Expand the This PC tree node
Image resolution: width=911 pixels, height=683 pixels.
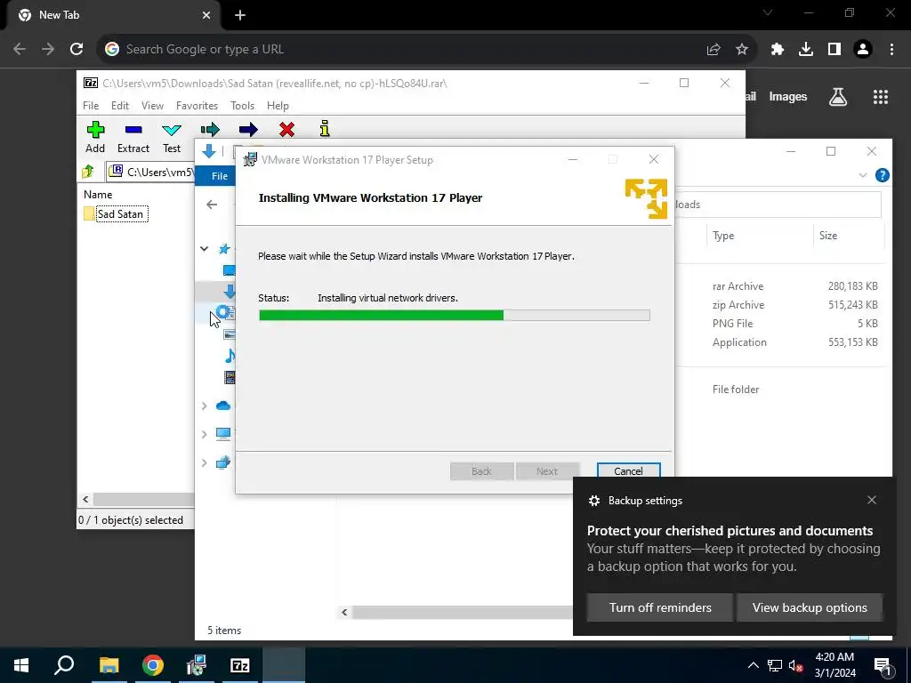[x=204, y=434]
